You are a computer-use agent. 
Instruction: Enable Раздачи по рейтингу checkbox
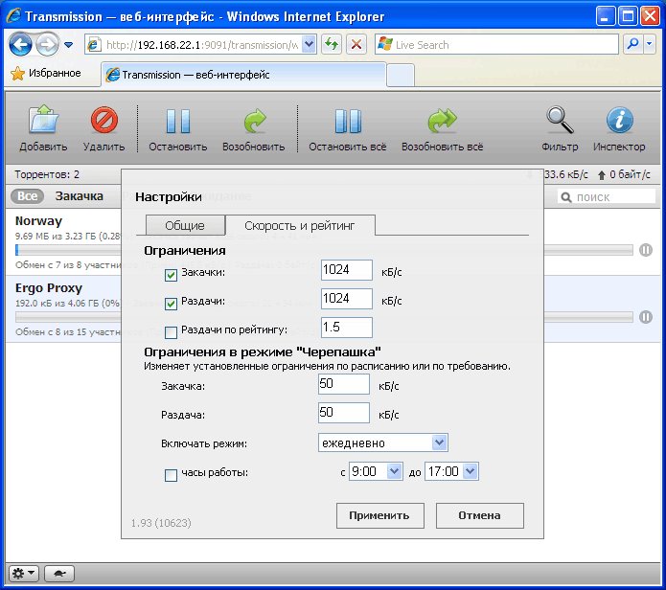tap(171, 332)
